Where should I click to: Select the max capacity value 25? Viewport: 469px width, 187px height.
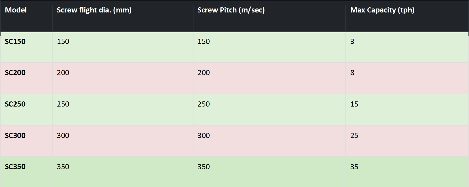coord(354,136)
